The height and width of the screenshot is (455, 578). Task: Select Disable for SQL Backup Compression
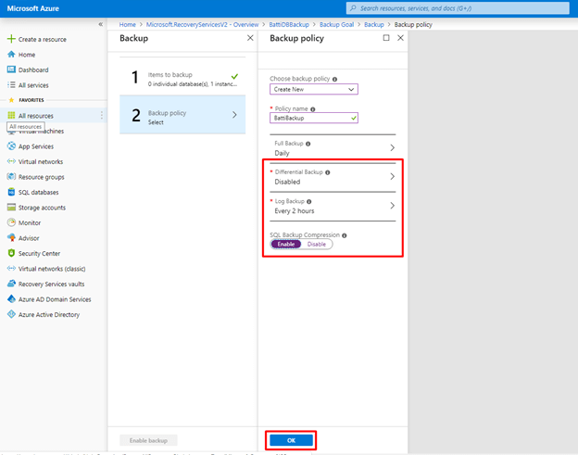pyautogui.click(x=317, y=244)
